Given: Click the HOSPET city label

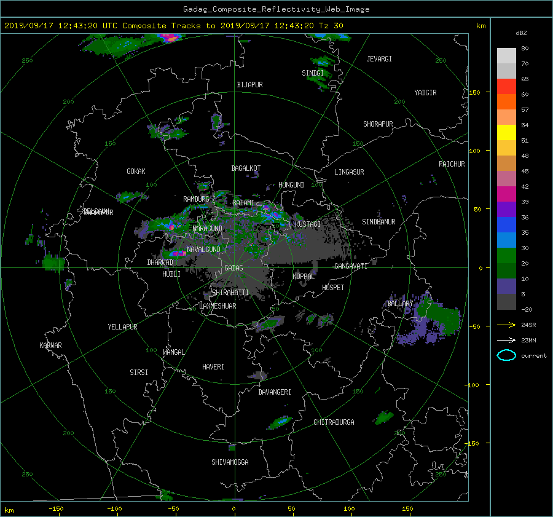Looking at the screenshot, I should click(333, 288).
